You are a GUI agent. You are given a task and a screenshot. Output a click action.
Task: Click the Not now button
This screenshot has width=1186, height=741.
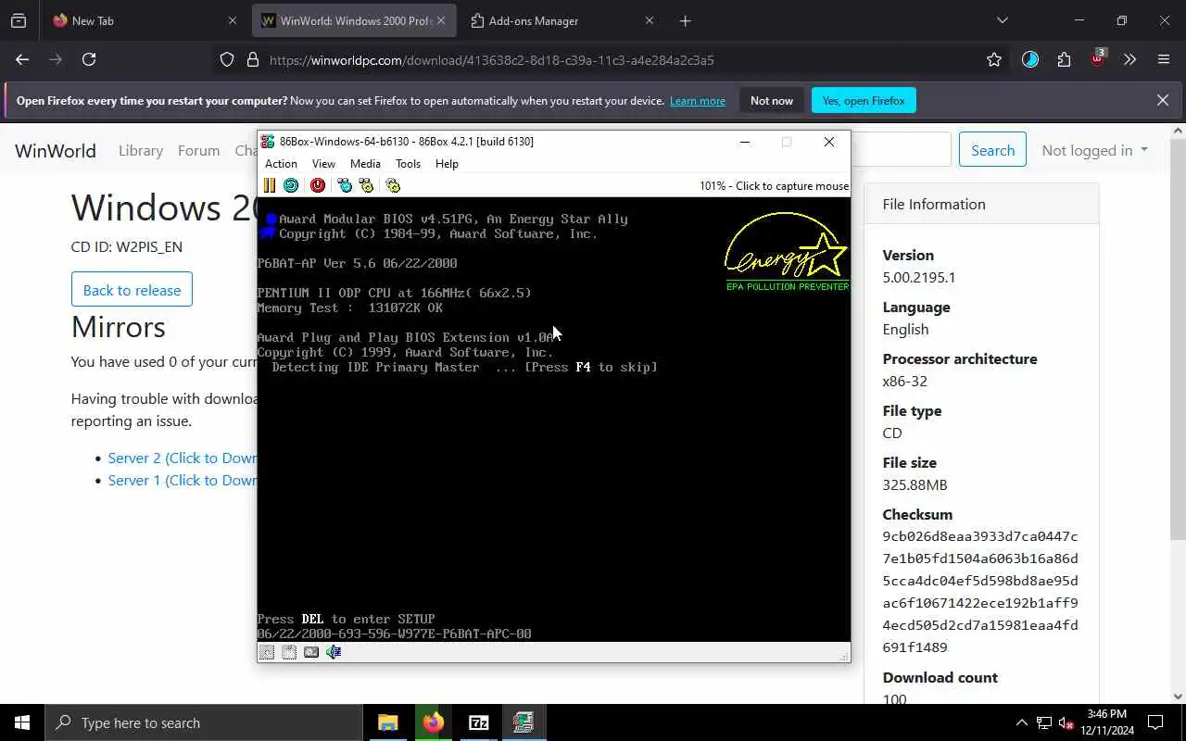coord(772,101)
